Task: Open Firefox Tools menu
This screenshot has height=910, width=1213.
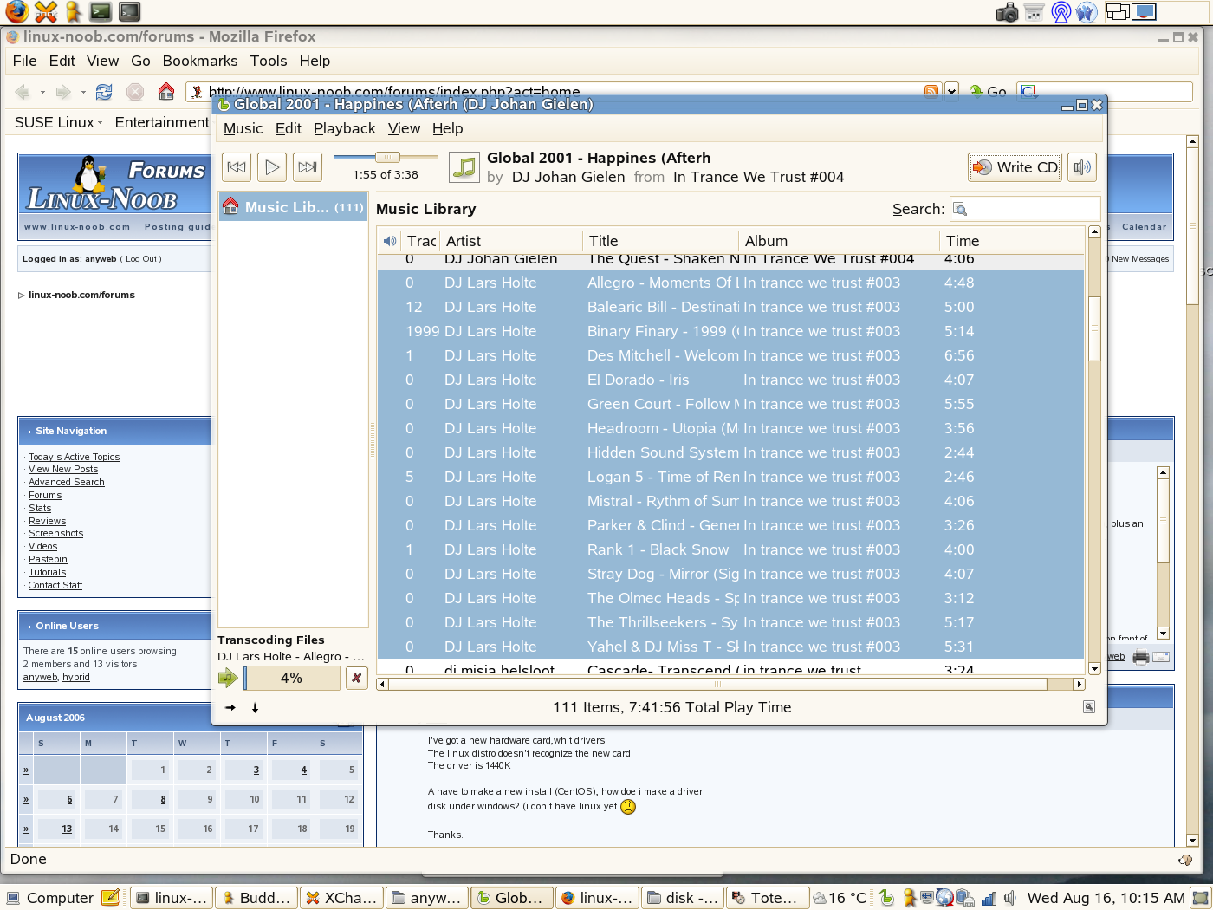Action: pyautogui.click(x=269, y=61)
